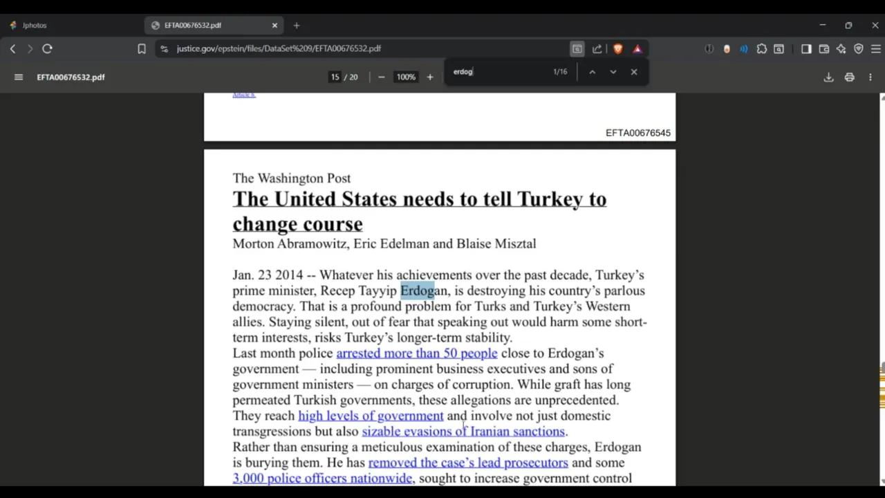Open a new browser tab
This screenshot has width=885, height=498.
click(x=297, y=26)
